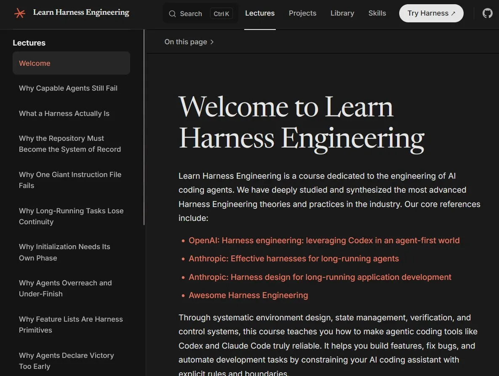Screen dimensions: 499x376
Task: Open Why Capable Agents Still Fail lecture
Action: coord(68,88)
